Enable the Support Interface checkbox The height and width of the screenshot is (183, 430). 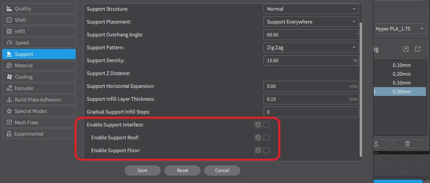[x=266, y=125]
